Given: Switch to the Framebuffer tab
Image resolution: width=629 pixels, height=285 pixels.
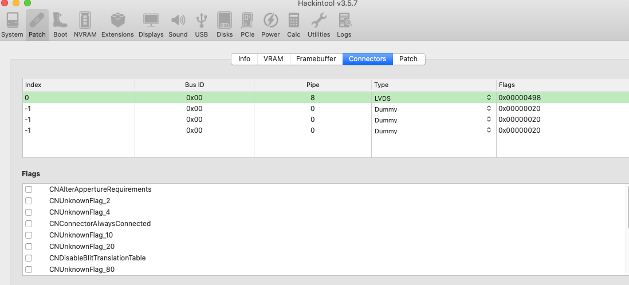Looking at the screenshot, I should (x=316, y=59).
